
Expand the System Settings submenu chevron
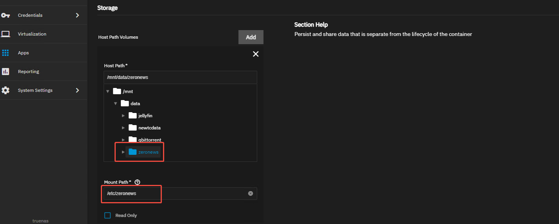77,90
